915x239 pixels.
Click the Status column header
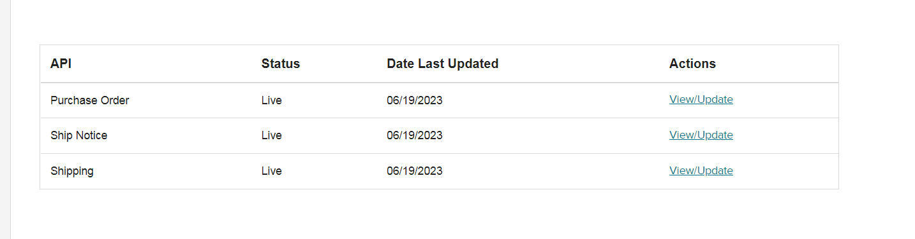pyautogui.click(x=280, y=64)
